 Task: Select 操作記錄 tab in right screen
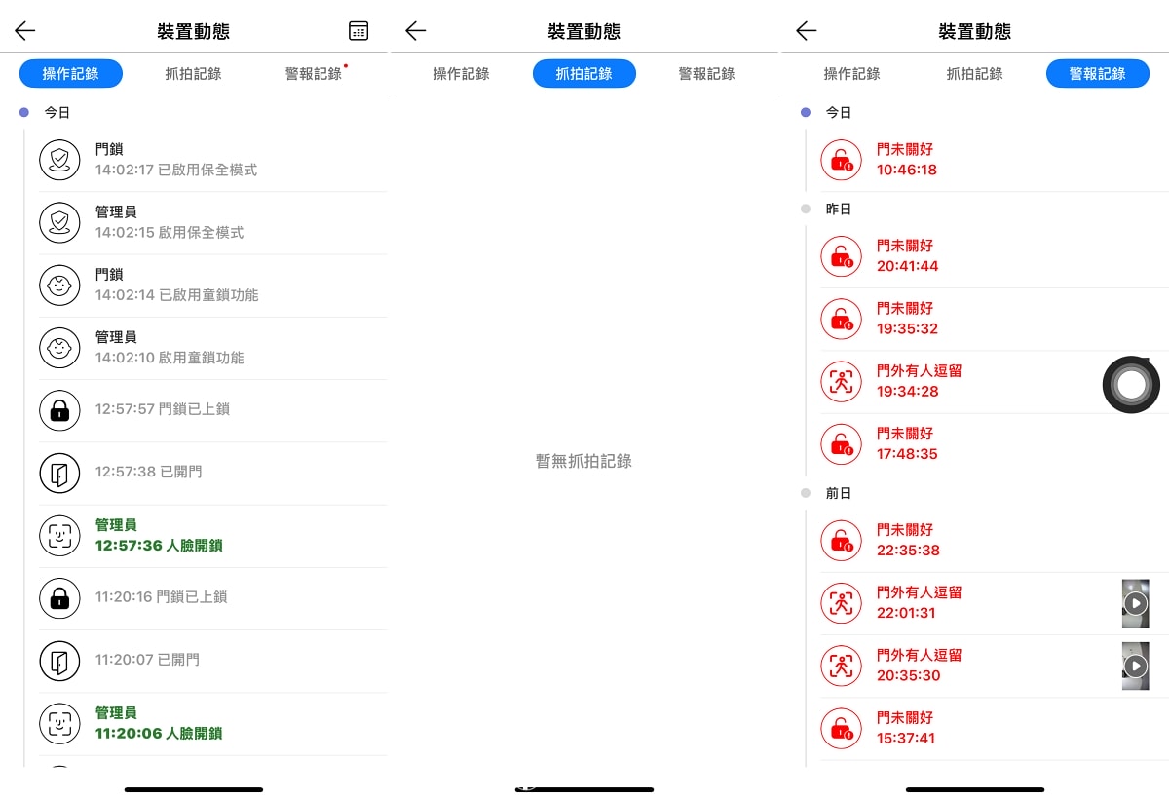tap(851, 74)
